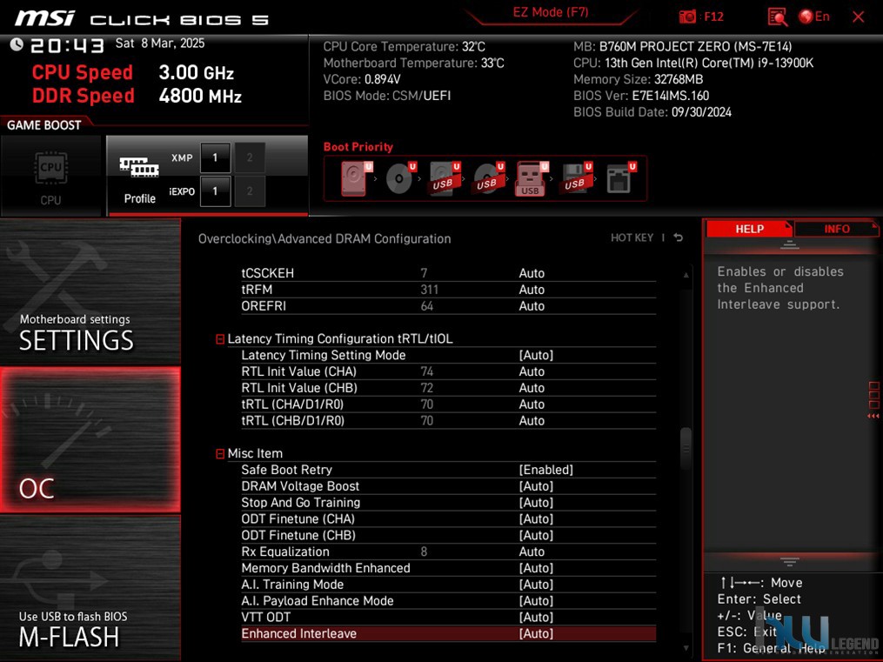The width and height of the screenshot is (883, 662).
Task: Expand the right-edge side panel arrows
Action: point(873,416)
